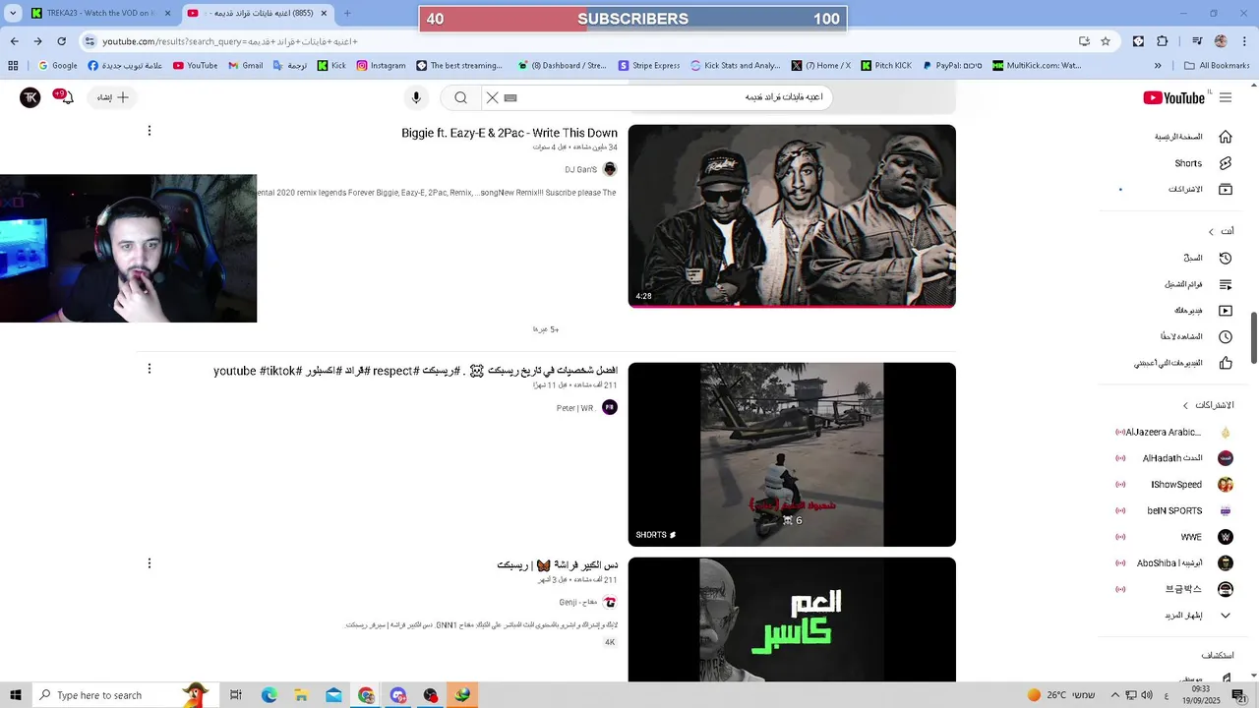Screen dimensions: 1259x708
Task: Open beIN SPORTS channel subscription
Action: click(x=1174, y=510)
